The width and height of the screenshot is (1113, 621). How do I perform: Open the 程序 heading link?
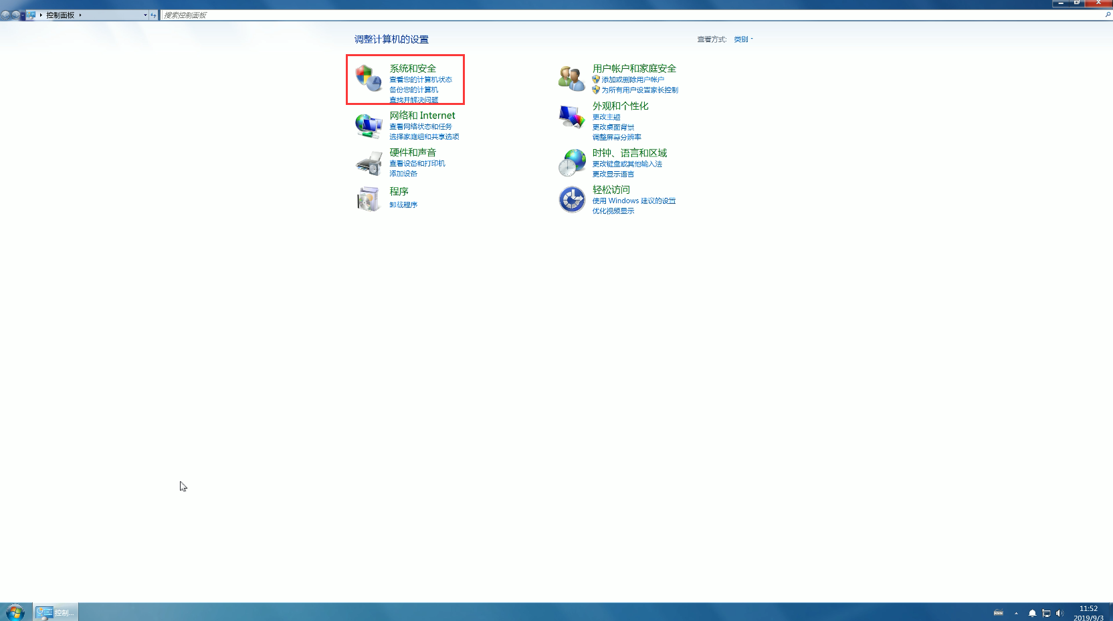click(399, 191)
